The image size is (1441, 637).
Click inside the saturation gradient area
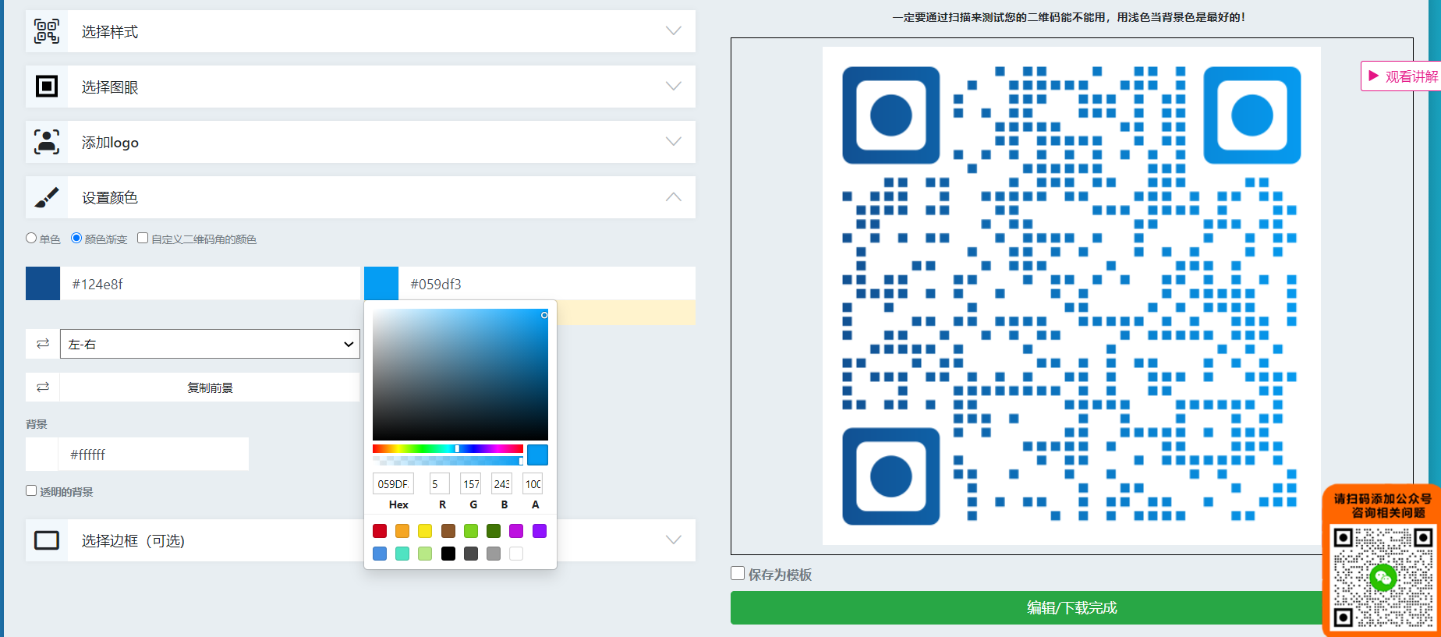[x=460, y=374]
